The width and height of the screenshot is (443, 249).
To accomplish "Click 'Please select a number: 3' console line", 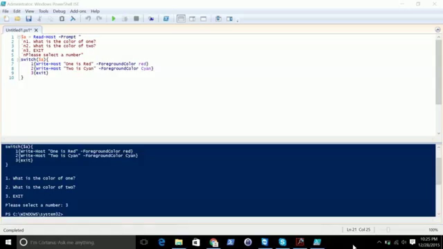I will coord(36,205).
